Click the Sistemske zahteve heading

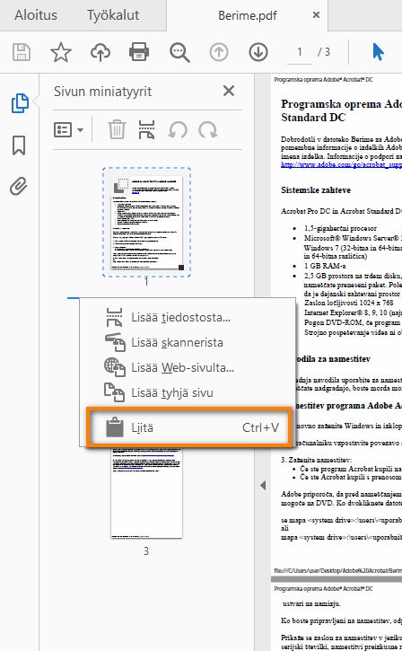(x=316, y=190)
